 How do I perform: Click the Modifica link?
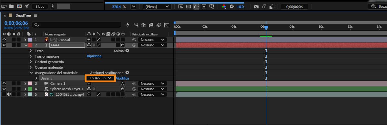click(x=122, y=78)
